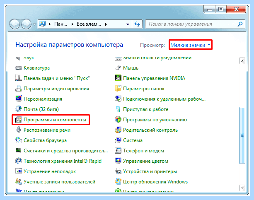This screenshot has height=200, width=254.
Task: Click the Windows Update icon
Action: click(x=118, y=182)
